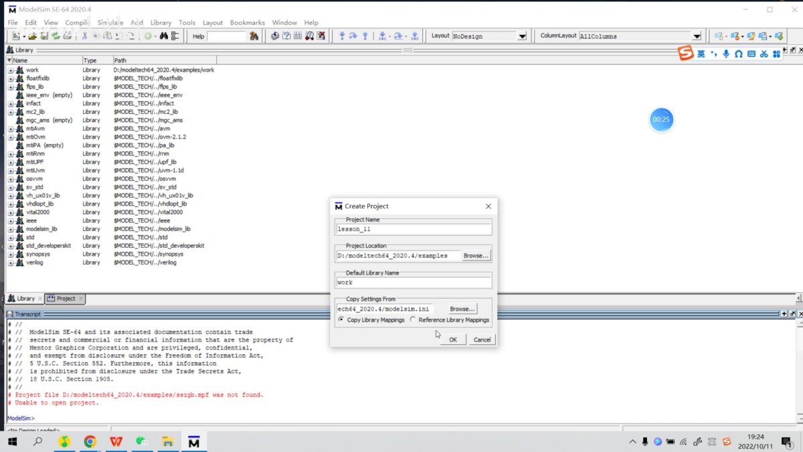Click the microphone icon in IME bar

coord(725,54)
